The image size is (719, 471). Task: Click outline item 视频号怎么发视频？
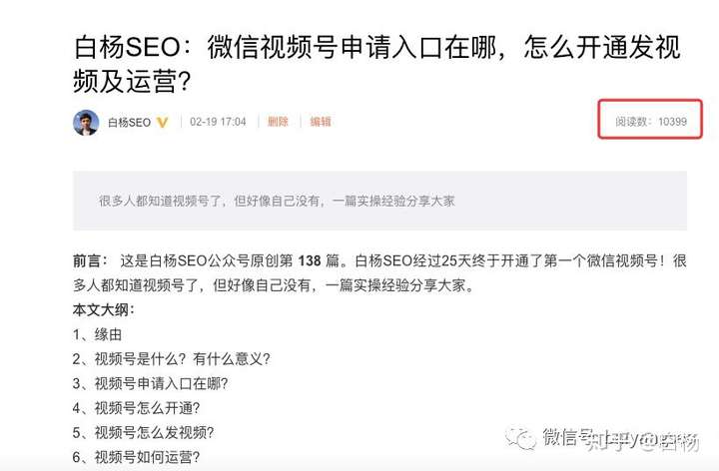[144, 432]
